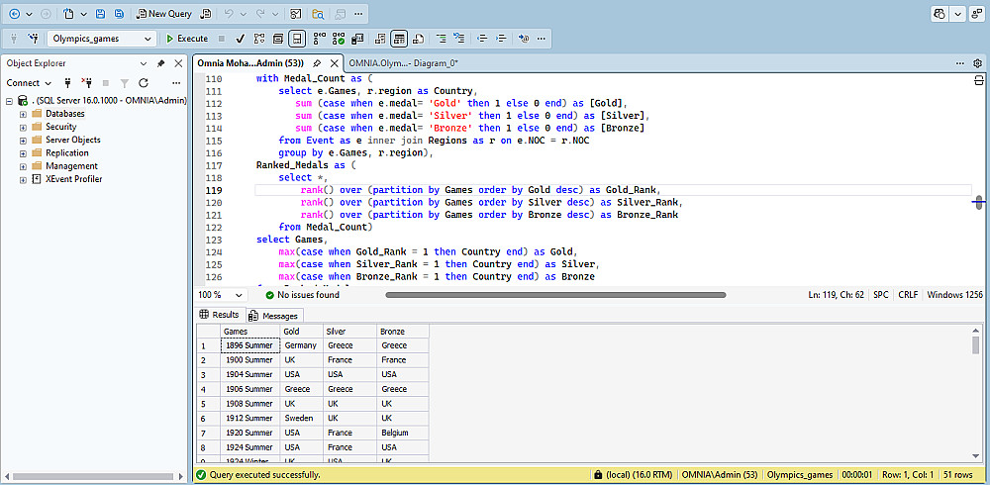Open the 100 % zoom dropdown
Screen dimensions: 990x485
point(239,295)
